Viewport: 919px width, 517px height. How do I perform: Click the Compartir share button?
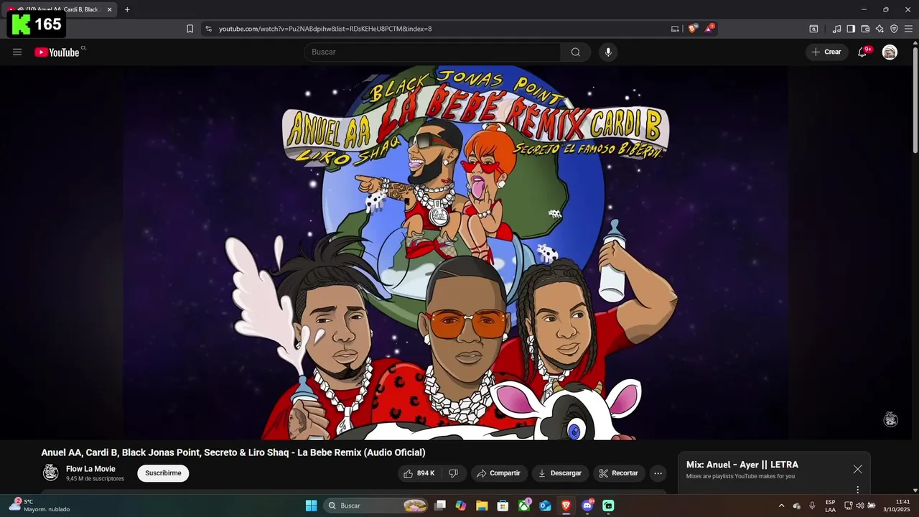498,473
